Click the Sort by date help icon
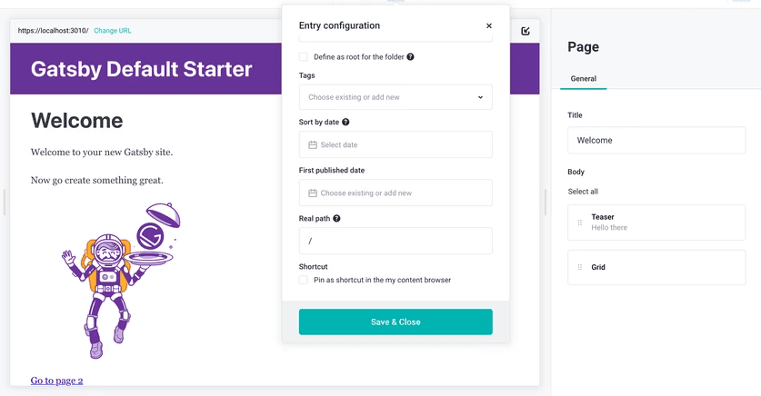 click(x=345, y=122)
